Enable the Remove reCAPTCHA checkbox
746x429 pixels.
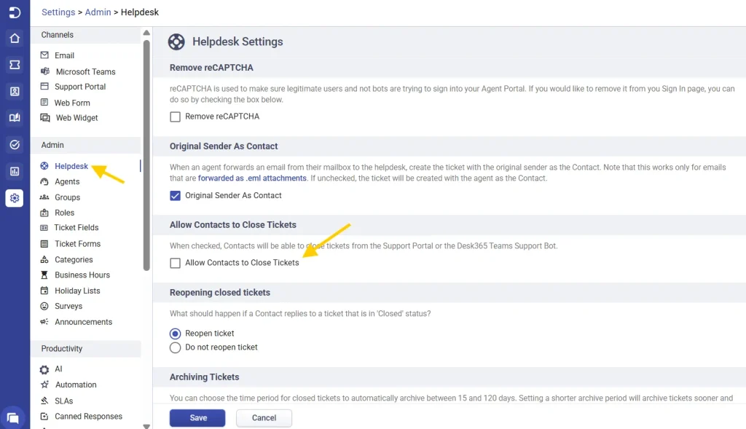pos(175,117)
